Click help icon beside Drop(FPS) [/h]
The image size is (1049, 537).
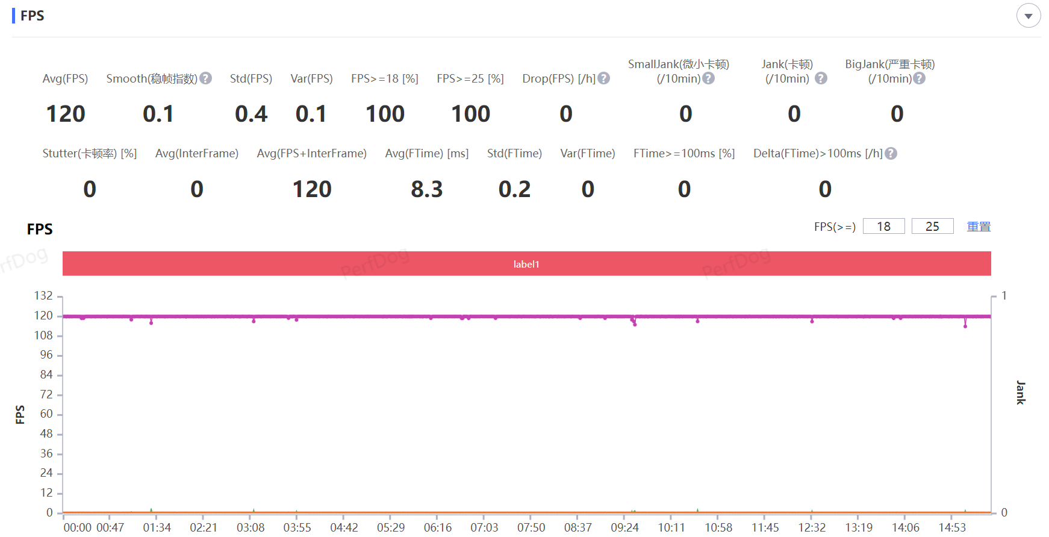coord(604,78)
